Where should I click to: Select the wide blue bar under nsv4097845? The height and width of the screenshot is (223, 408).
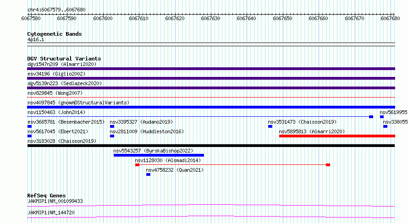211,107
